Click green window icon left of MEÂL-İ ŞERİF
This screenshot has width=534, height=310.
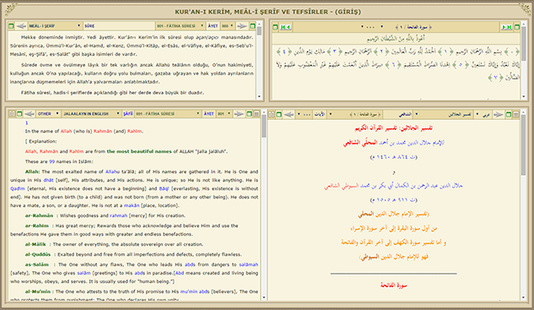(11, 26)
